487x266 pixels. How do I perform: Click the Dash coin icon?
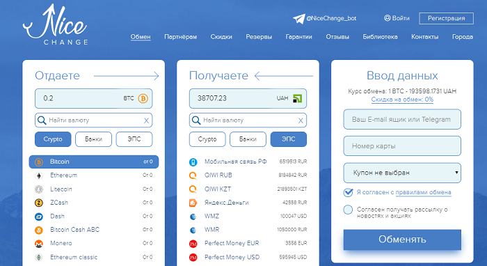[x=39, y=217]
